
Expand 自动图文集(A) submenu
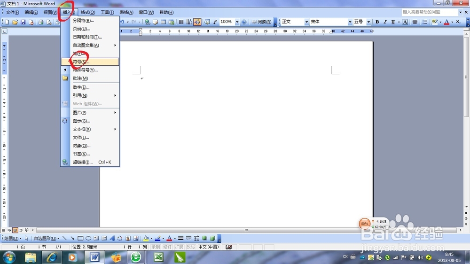coord(90,45)
